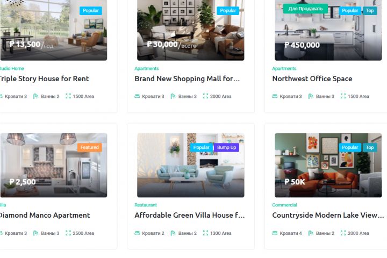Open Countryside Modern Lake View listing title
The image size is (387, 258).
coord(328,216)
